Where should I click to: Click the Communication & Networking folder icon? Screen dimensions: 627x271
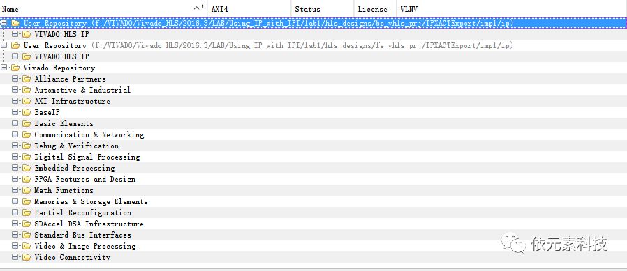pyautogui.click(x=27, y=134)
